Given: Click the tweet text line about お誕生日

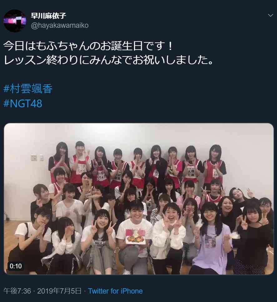Looking at the screenshot, I should [88, 46].
